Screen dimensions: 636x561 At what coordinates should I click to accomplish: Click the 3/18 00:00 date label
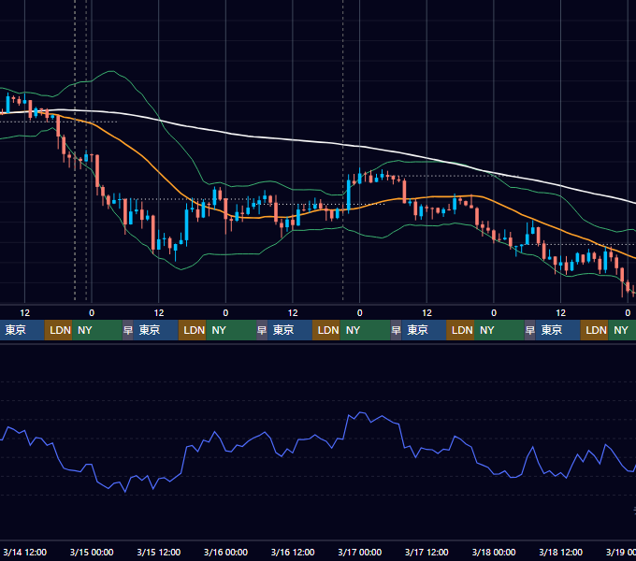(494, 552)
